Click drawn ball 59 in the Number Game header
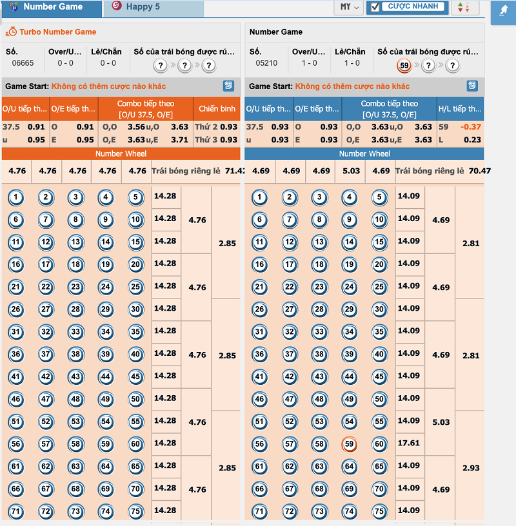 pos(404,65)
